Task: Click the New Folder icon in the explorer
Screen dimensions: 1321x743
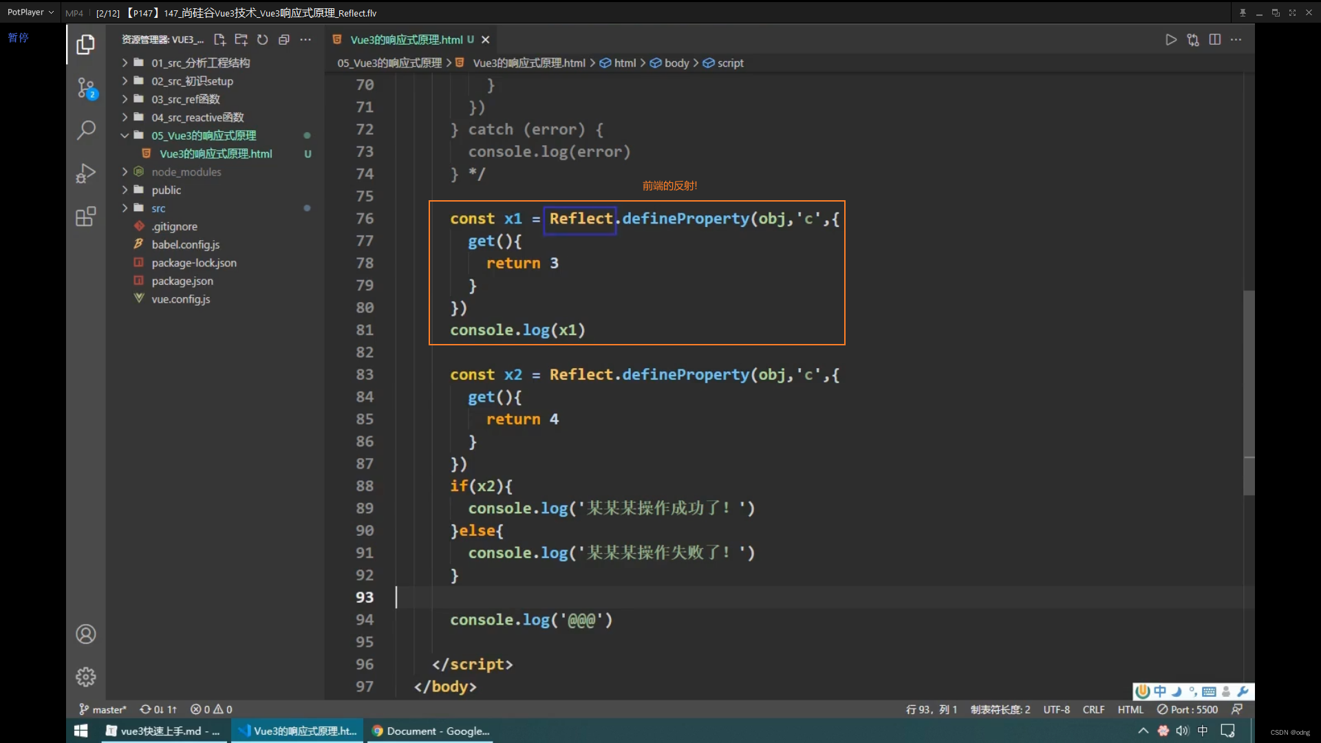Action: 241,40
